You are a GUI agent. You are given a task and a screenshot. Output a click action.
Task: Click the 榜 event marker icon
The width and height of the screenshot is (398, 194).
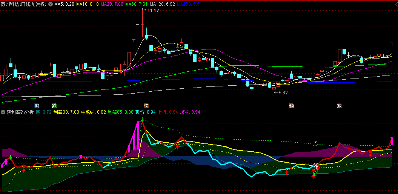point(146,106)
